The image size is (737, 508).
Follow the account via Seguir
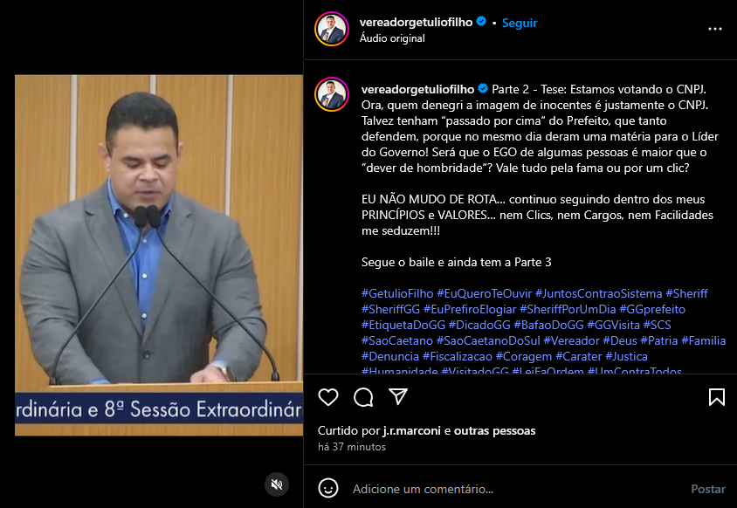[520, 23]
